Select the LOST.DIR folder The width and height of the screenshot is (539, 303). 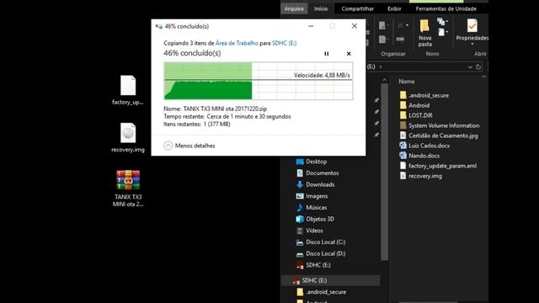click(416, 115)
